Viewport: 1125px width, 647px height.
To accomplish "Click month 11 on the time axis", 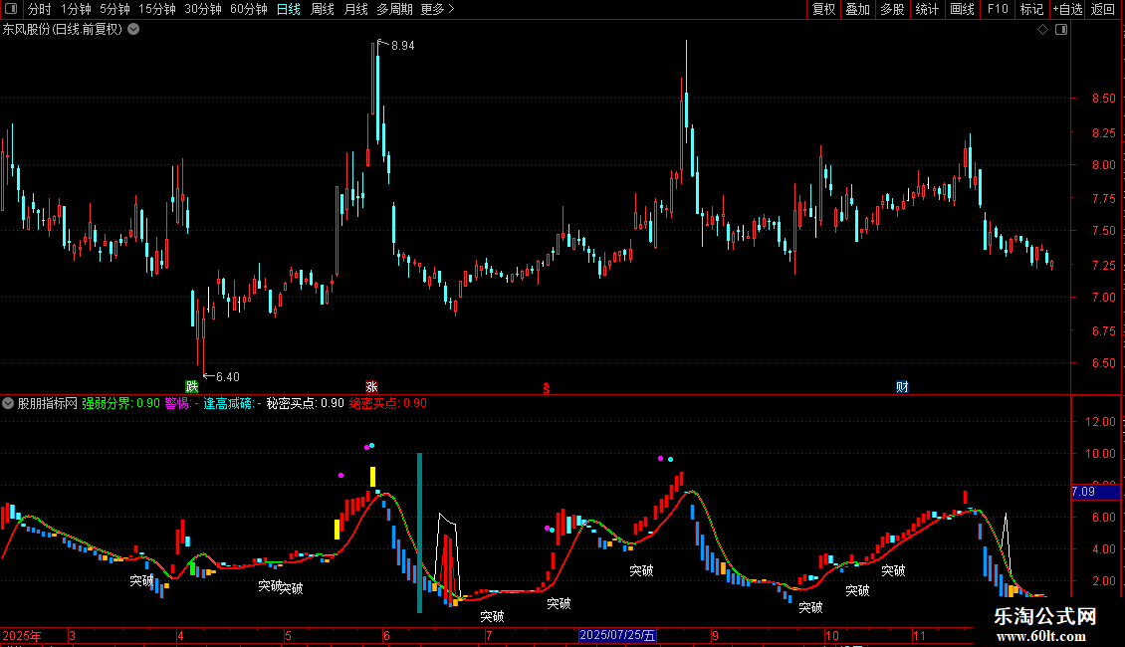I will pyautogui.click(x=919, y=635).
